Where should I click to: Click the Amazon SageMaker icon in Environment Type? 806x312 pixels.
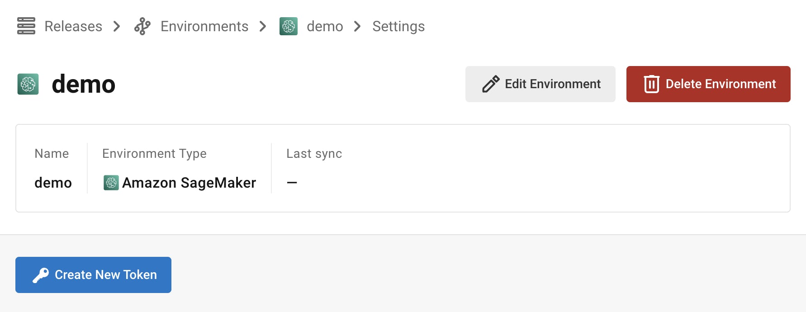point(110,183)
